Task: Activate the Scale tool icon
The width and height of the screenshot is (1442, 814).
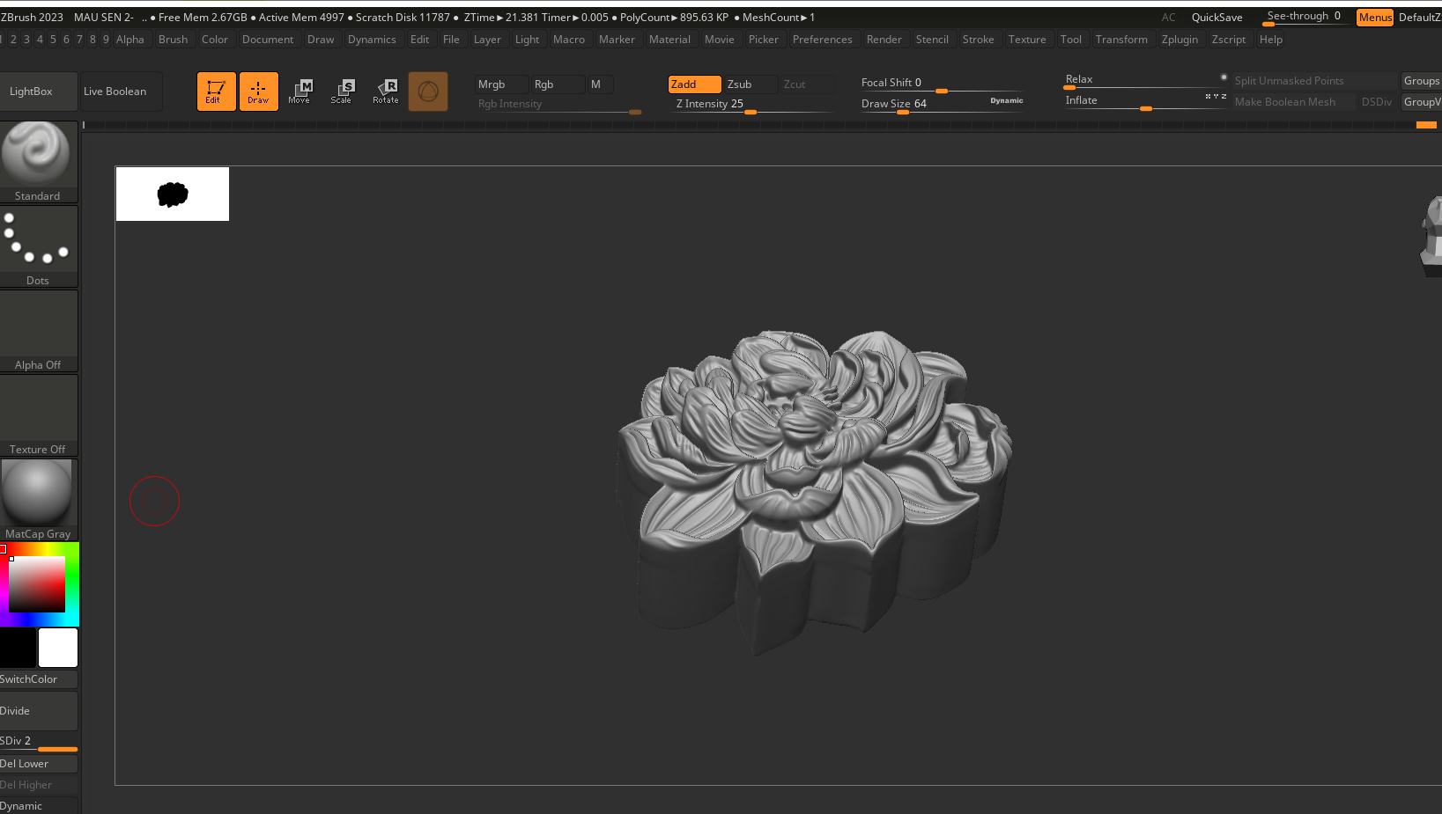Action: point(342,91)
